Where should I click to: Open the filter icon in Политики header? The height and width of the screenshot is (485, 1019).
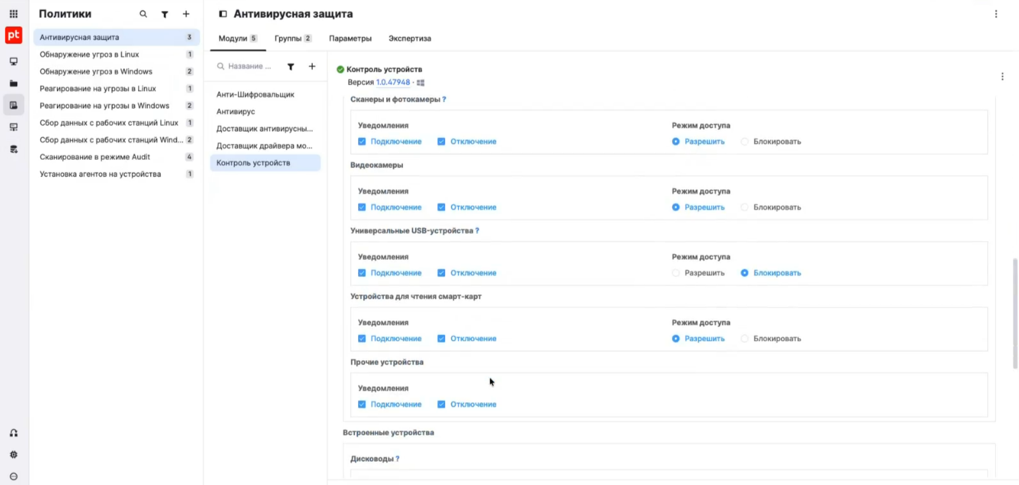click(165, 14)
